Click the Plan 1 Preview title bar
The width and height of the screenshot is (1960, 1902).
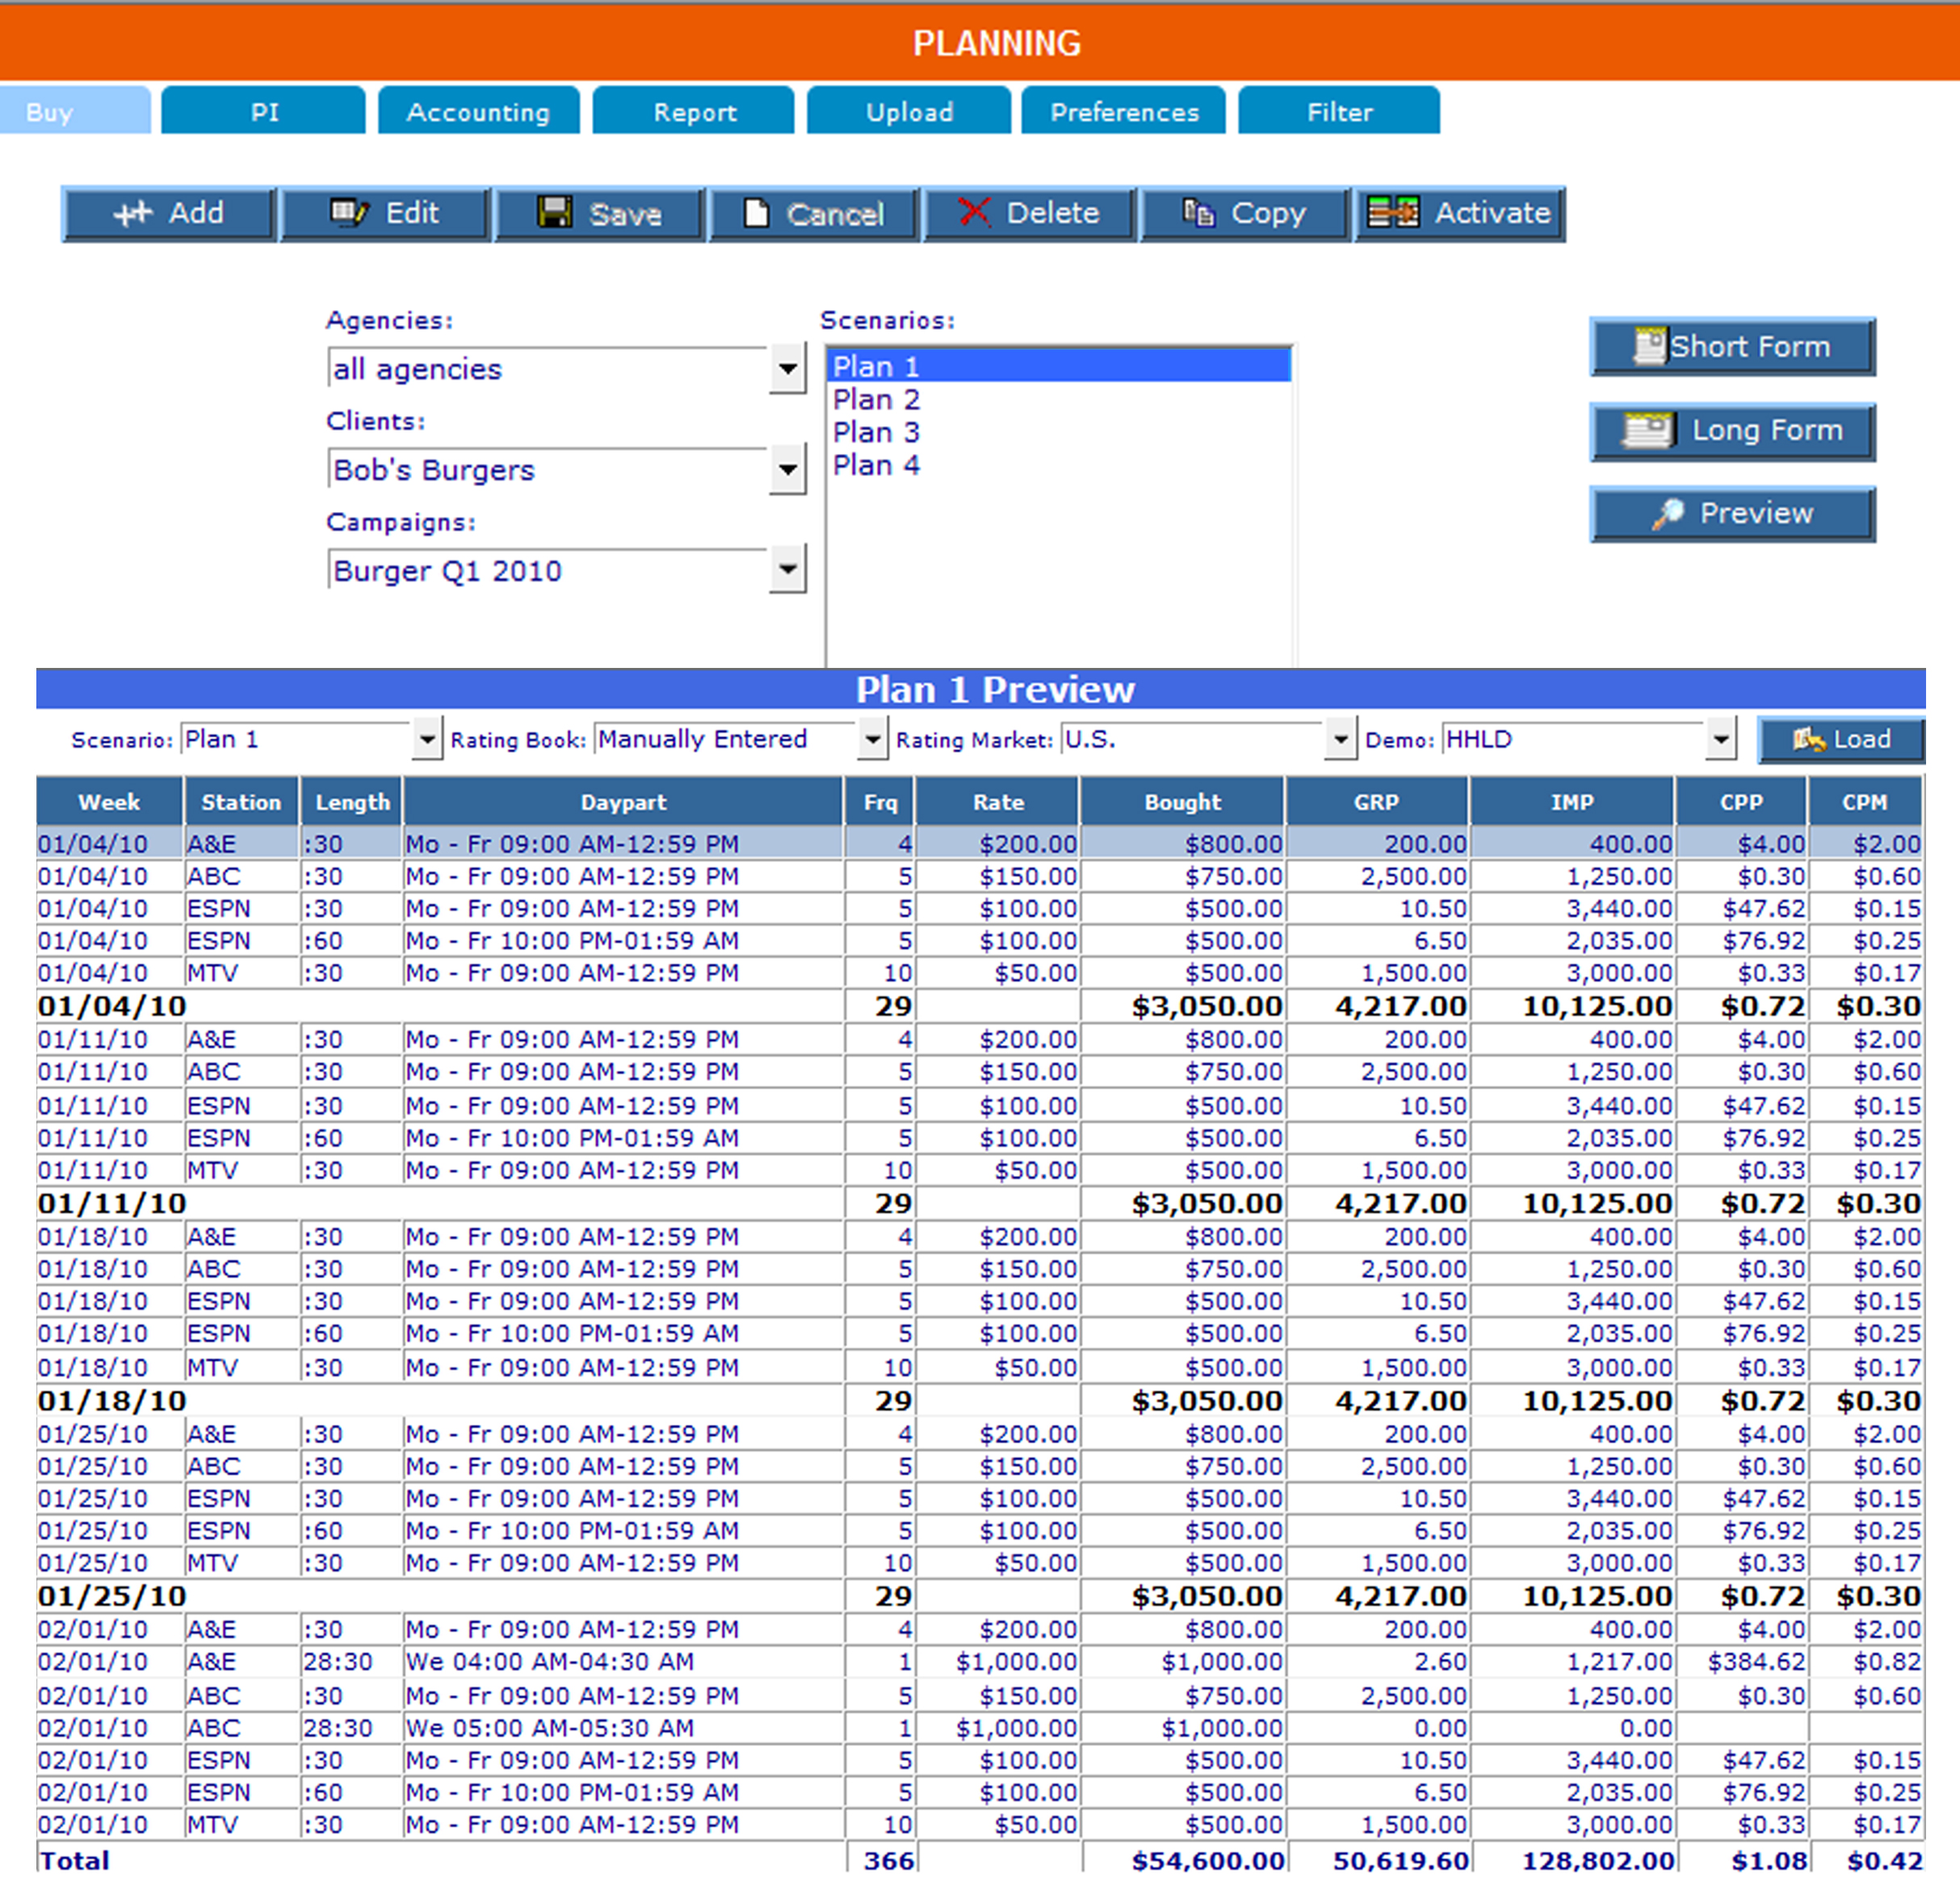[980, 690]
